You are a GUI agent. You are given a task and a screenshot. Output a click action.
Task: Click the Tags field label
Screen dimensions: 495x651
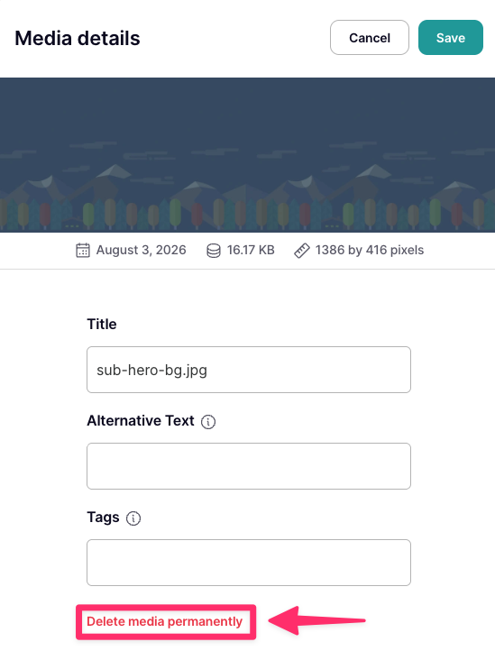tap(103, 518)
